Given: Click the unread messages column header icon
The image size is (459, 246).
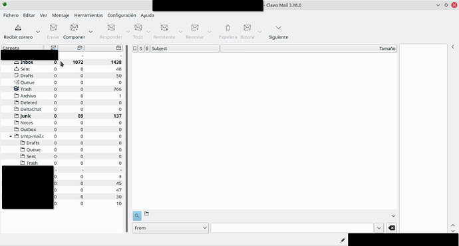Looking at the screenshot, I should coord(80,48).
